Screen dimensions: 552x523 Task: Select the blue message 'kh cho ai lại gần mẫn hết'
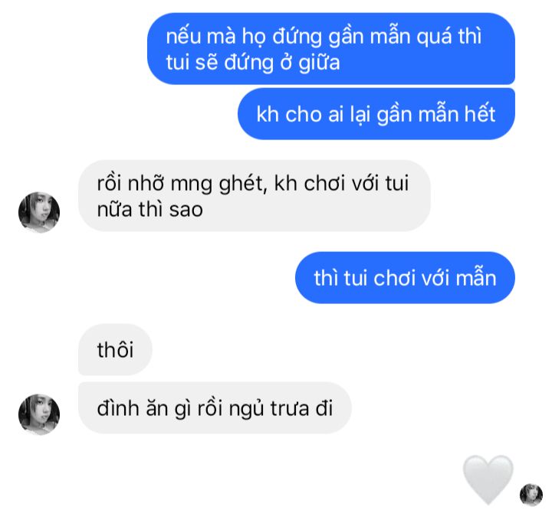(376, 113)
